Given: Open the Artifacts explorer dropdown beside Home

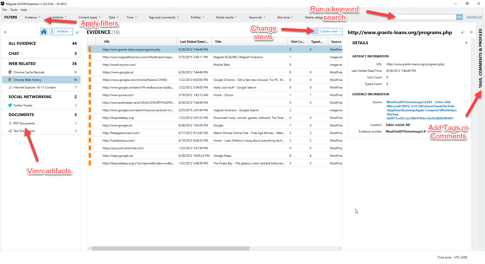Looking at the screenshot, I should point(61,32).
